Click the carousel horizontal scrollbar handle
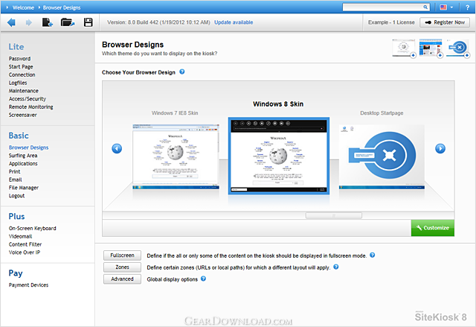The width and height of the screenshot is (476, 327). (x=334, y=216)
